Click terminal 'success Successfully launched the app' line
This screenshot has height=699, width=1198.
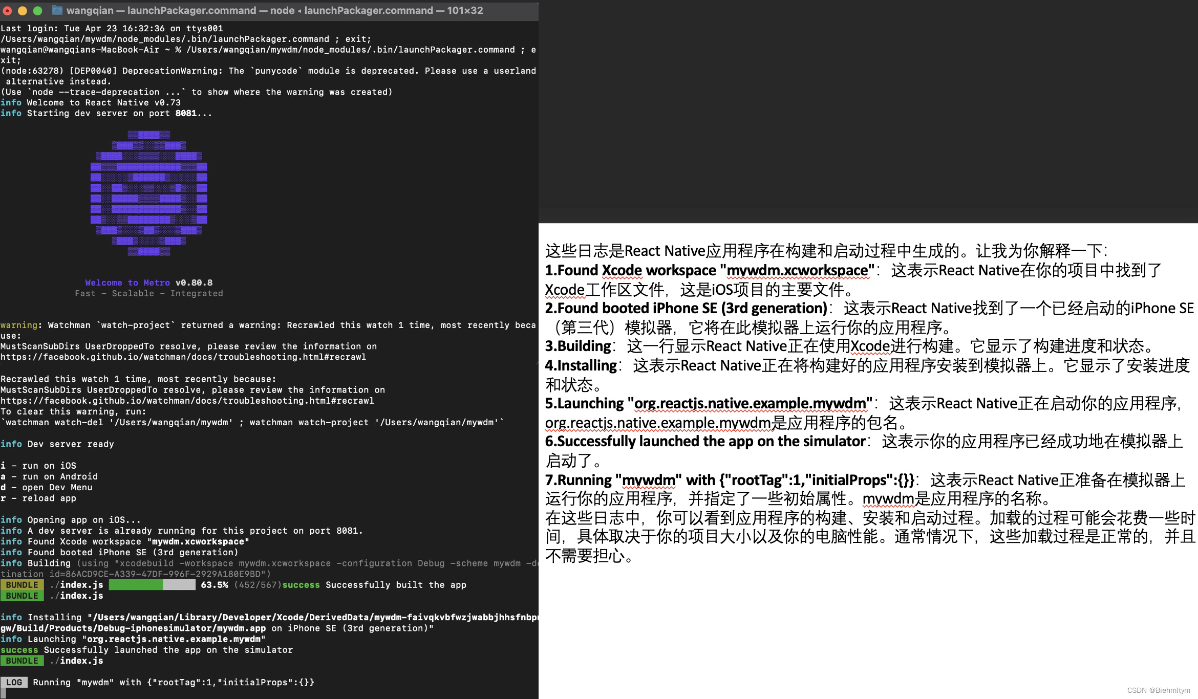[147, 650]
